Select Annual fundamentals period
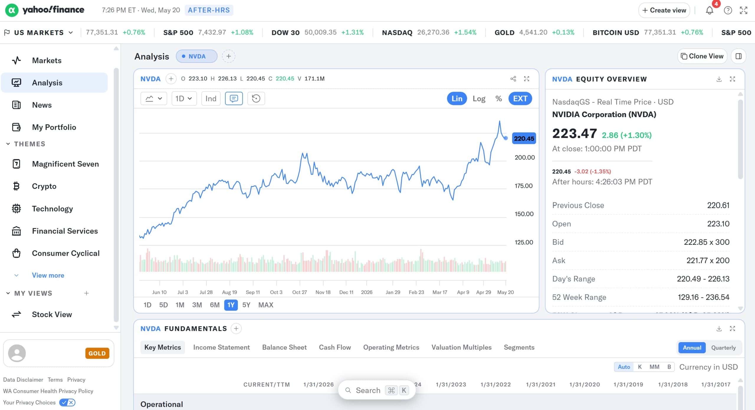Screen dimensions: 755x410 tap(692, 347)
